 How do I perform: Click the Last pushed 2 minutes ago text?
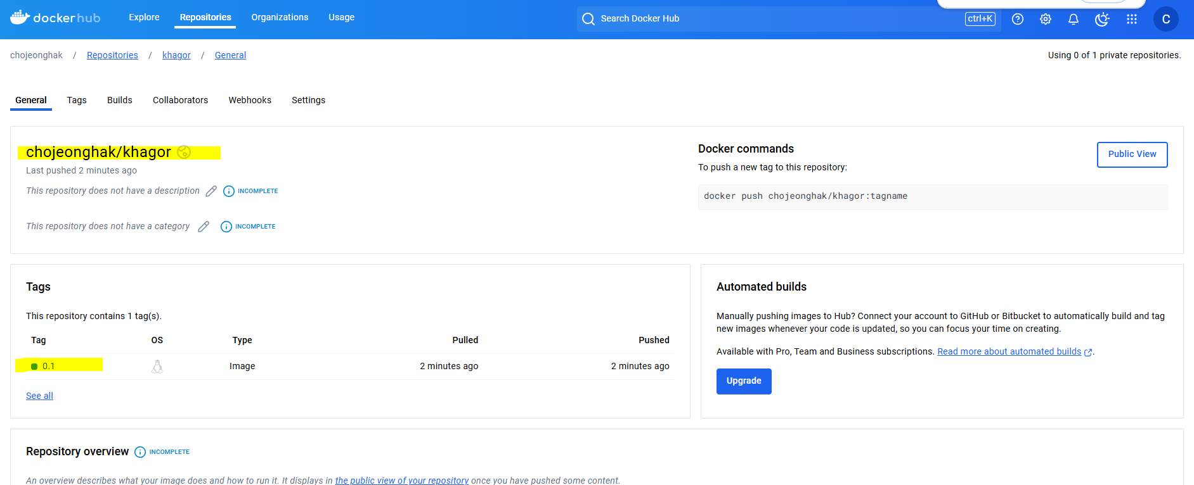(x=81, y=171)
